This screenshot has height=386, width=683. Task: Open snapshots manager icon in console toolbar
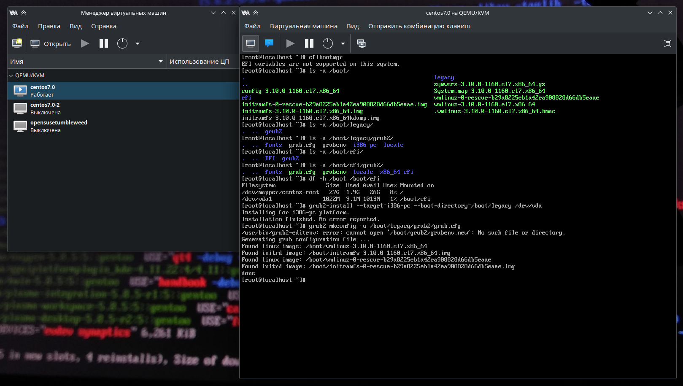click(362, 43)
